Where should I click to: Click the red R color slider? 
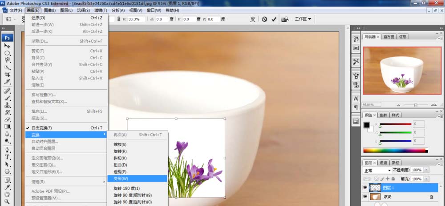click(x=395, y=124)
